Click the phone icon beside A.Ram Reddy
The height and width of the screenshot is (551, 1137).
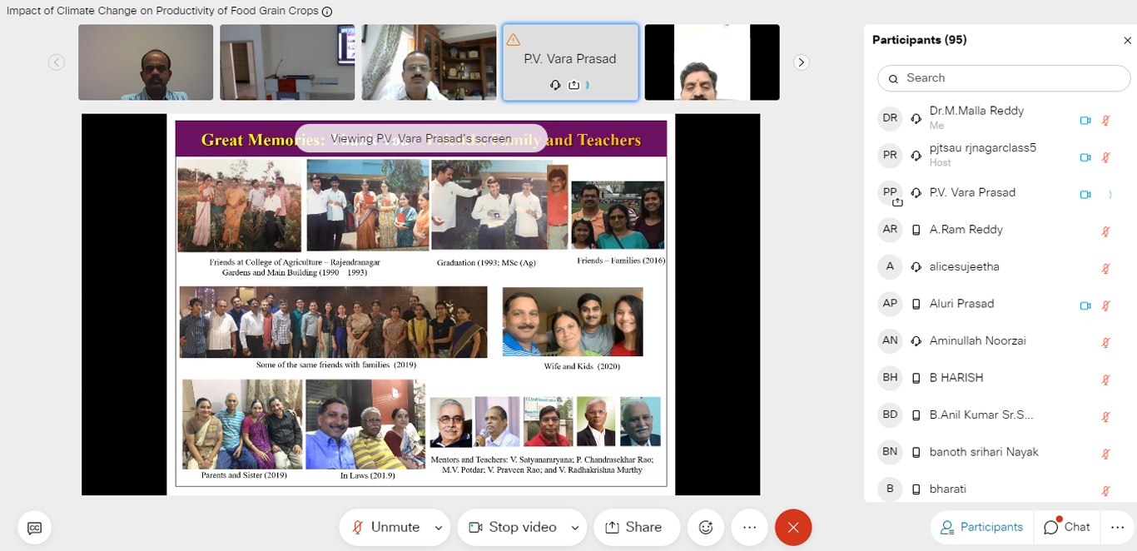tap(916, 230)
